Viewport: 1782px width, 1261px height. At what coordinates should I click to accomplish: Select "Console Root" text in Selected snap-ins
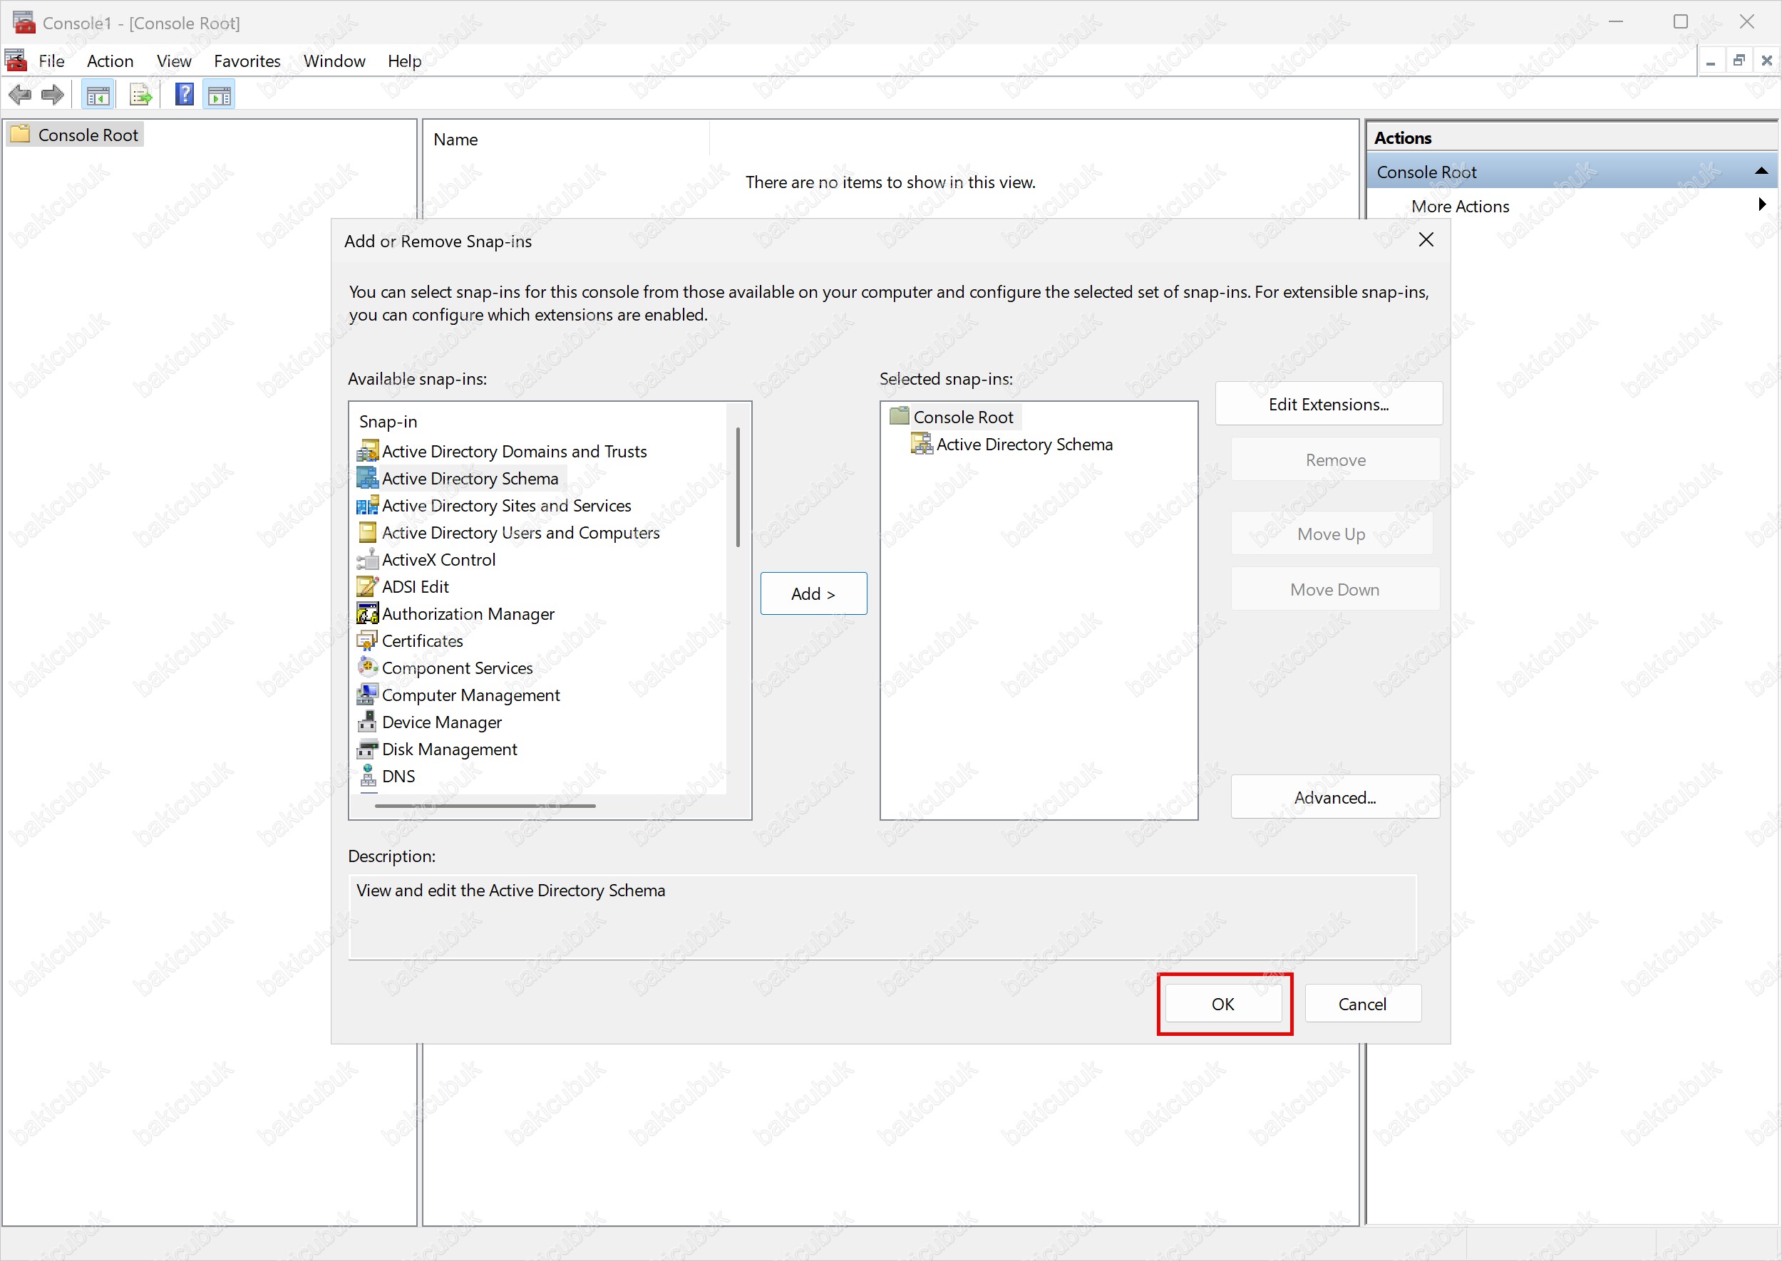[963, 417]
